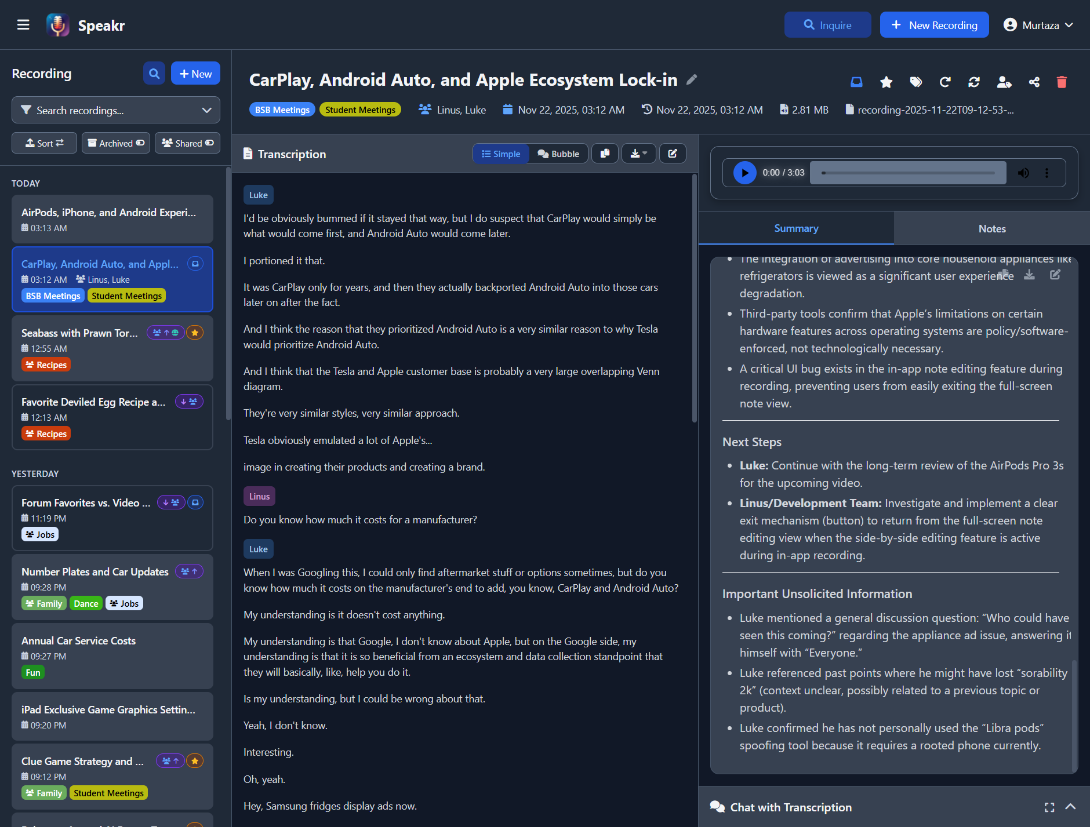Click the New Recording button
Screen dimensions: 1090x827
point(934,25)
